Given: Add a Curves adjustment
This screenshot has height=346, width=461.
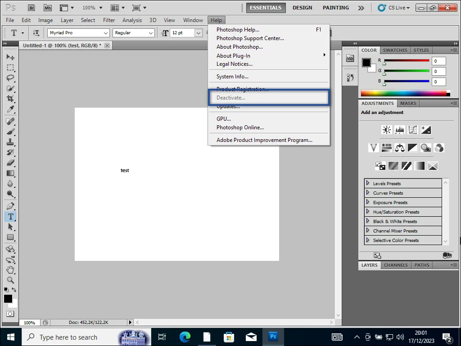Looking at the screenshot, I should [x=413, y=130].
